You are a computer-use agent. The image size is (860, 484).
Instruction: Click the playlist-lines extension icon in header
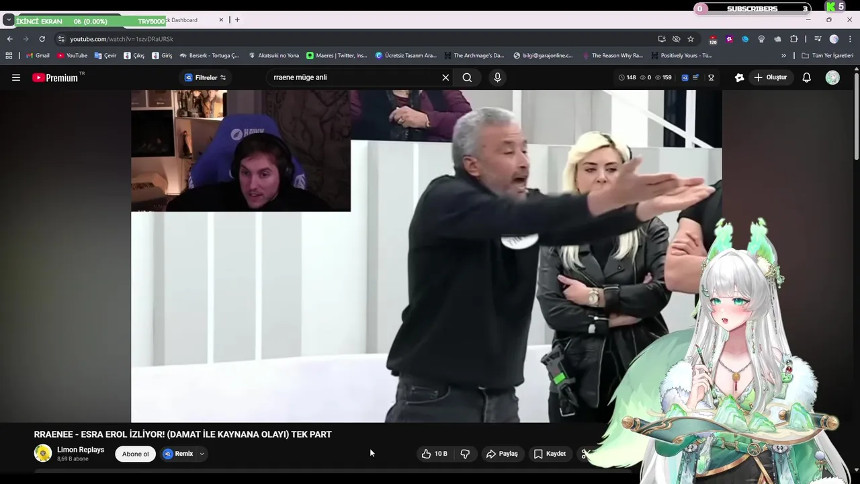pos(696,77)
